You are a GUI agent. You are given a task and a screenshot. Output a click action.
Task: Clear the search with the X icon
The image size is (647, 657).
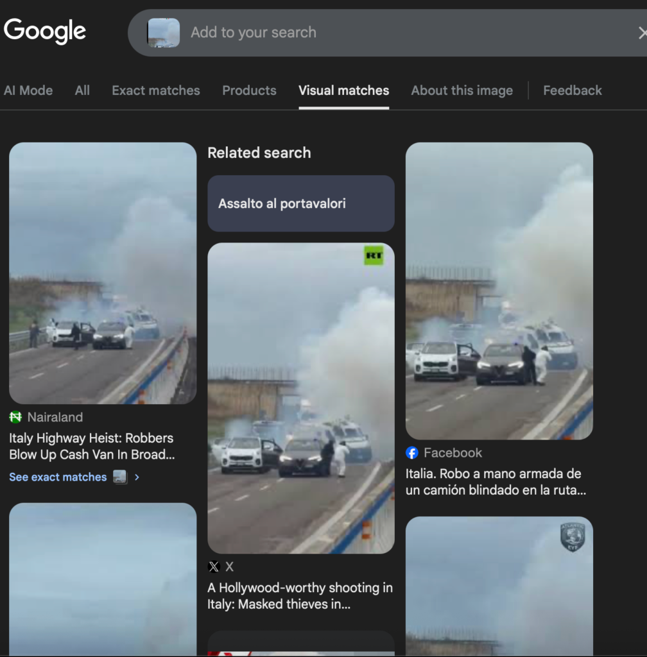(x=641, y=33)
